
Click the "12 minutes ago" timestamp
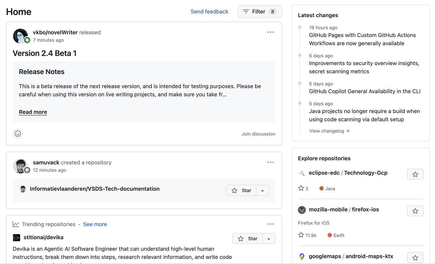(49, 170)
